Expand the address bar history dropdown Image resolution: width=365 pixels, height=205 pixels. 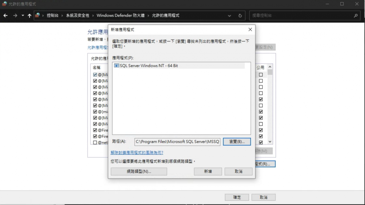(229, 16)
